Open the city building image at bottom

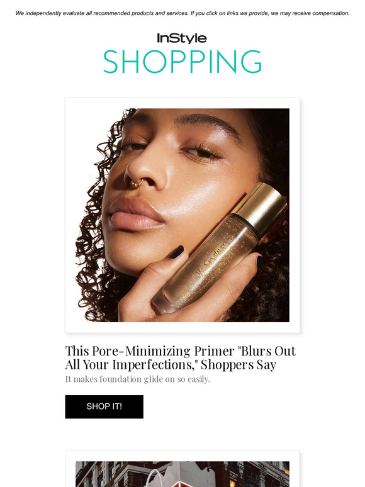point(182,474)
